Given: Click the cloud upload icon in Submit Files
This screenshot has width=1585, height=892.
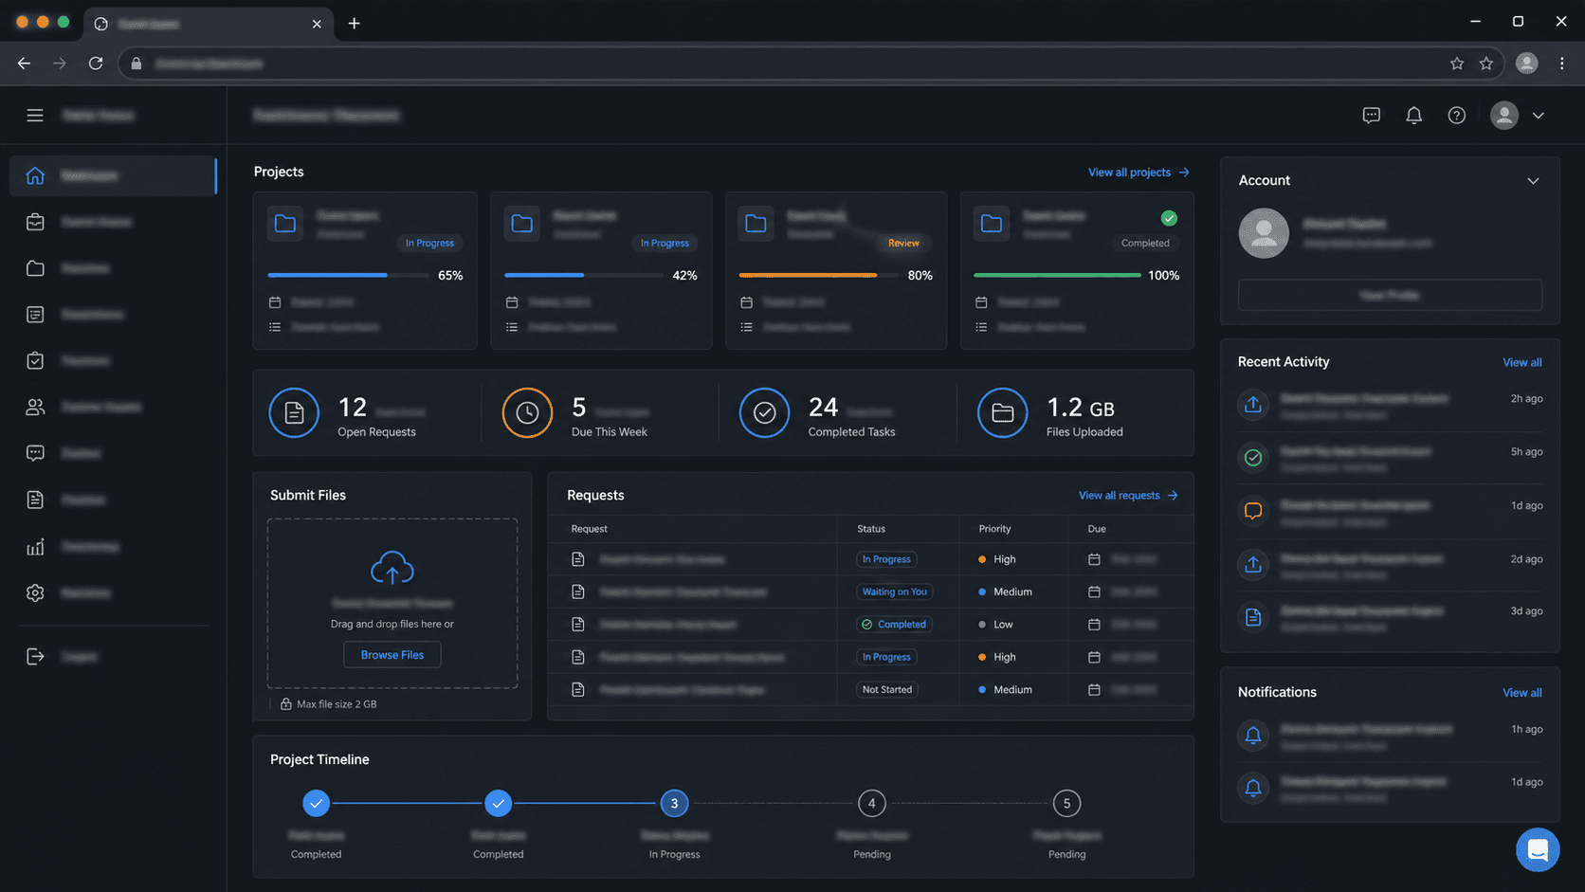Looking at the screenshot, I should click(392, 568).
